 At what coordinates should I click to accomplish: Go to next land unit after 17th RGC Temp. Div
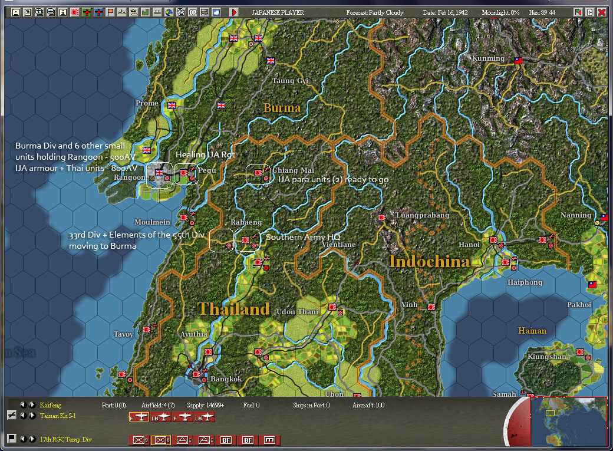[32, 439]
